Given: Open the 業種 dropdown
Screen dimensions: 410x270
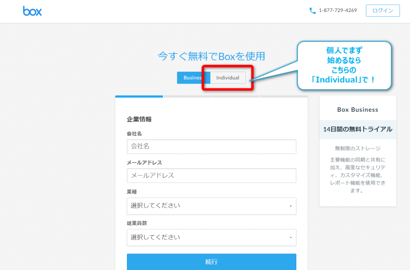Looking at the screenshot, I should (x=211, y=206).
